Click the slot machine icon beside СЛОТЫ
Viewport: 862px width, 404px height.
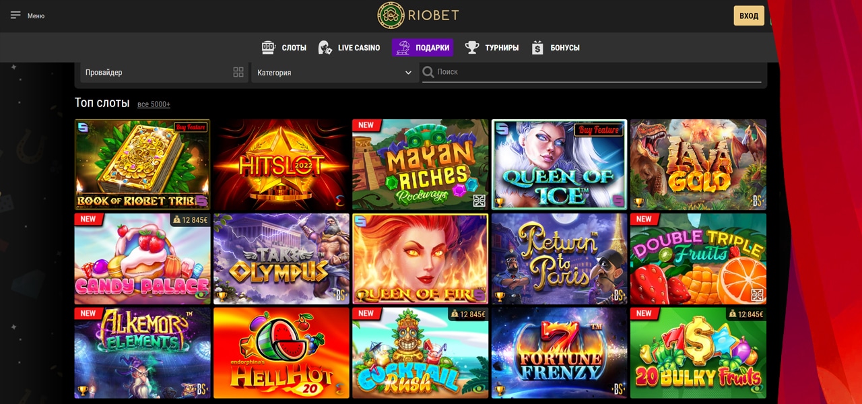click(x=268, y=47)
